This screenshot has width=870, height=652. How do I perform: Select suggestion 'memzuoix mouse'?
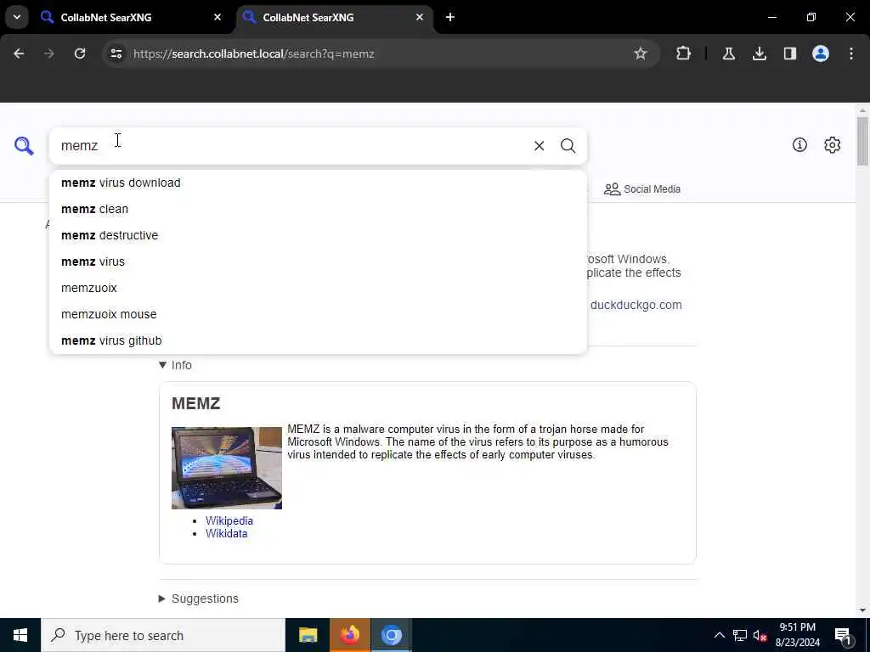point(318,314)
